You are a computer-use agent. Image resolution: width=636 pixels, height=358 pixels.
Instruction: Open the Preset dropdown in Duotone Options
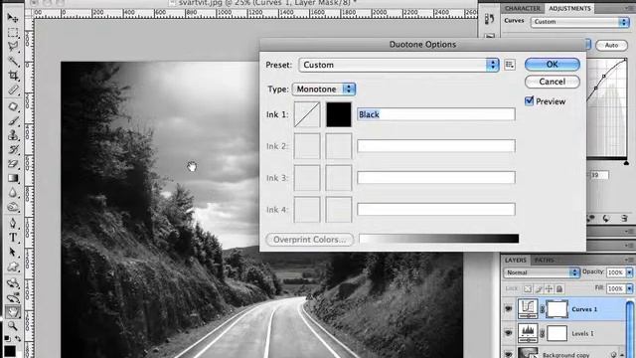click(398, 65)
